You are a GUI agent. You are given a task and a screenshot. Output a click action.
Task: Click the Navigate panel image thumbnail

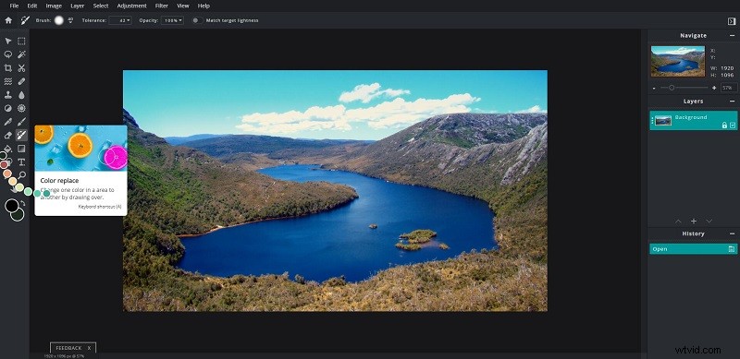tap(678, 61)
